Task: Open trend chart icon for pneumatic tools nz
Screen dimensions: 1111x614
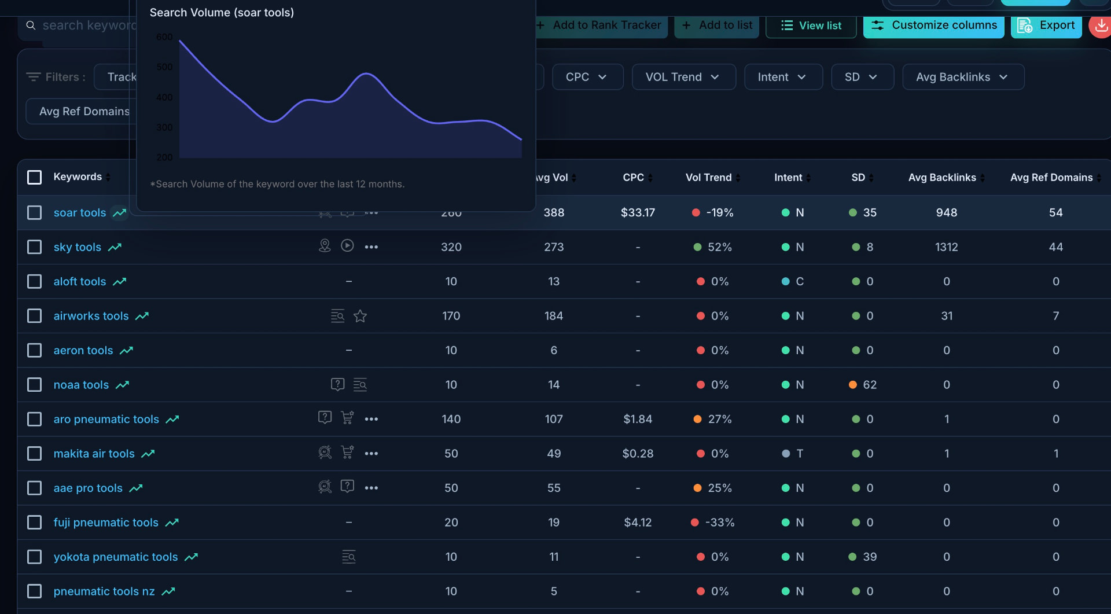Action: coord(168,591)
